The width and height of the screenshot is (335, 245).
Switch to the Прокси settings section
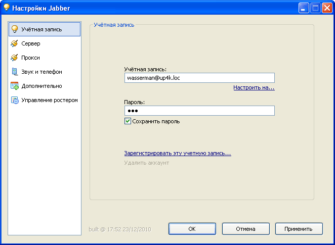tap(30, 58)
